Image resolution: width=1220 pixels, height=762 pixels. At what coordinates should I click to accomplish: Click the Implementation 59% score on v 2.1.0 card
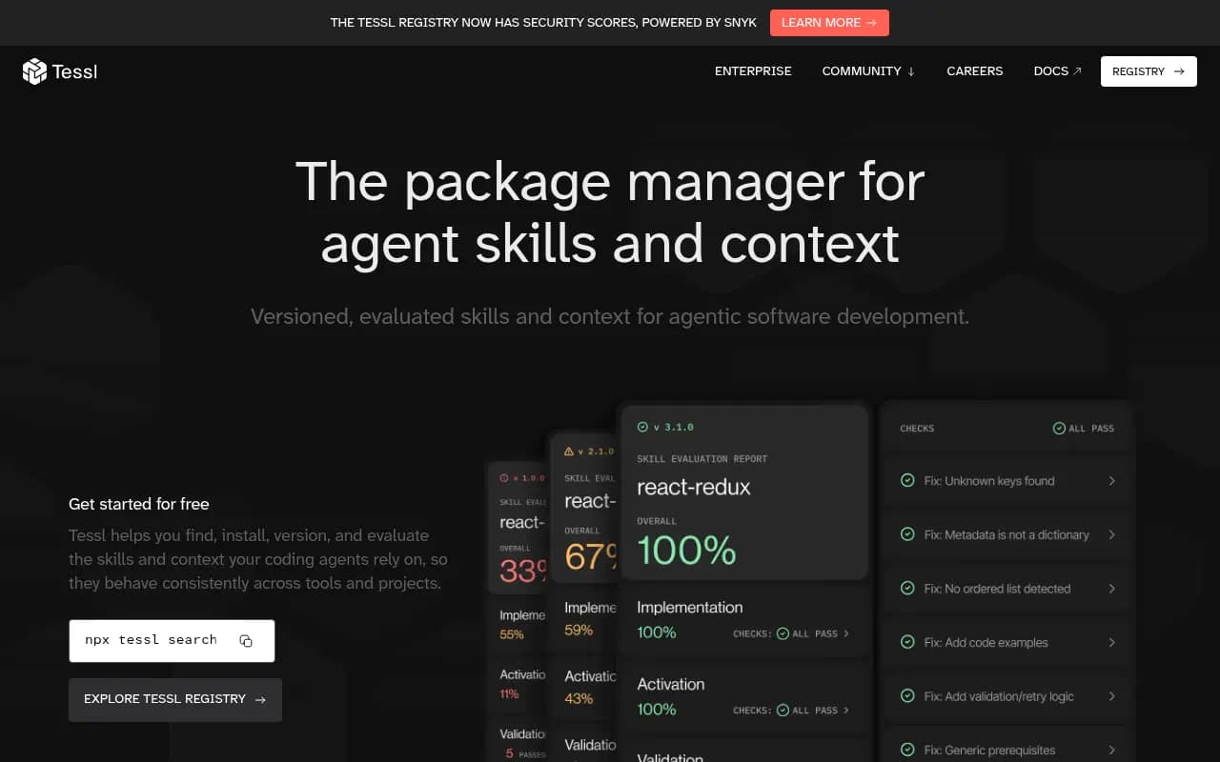[579, 631]
